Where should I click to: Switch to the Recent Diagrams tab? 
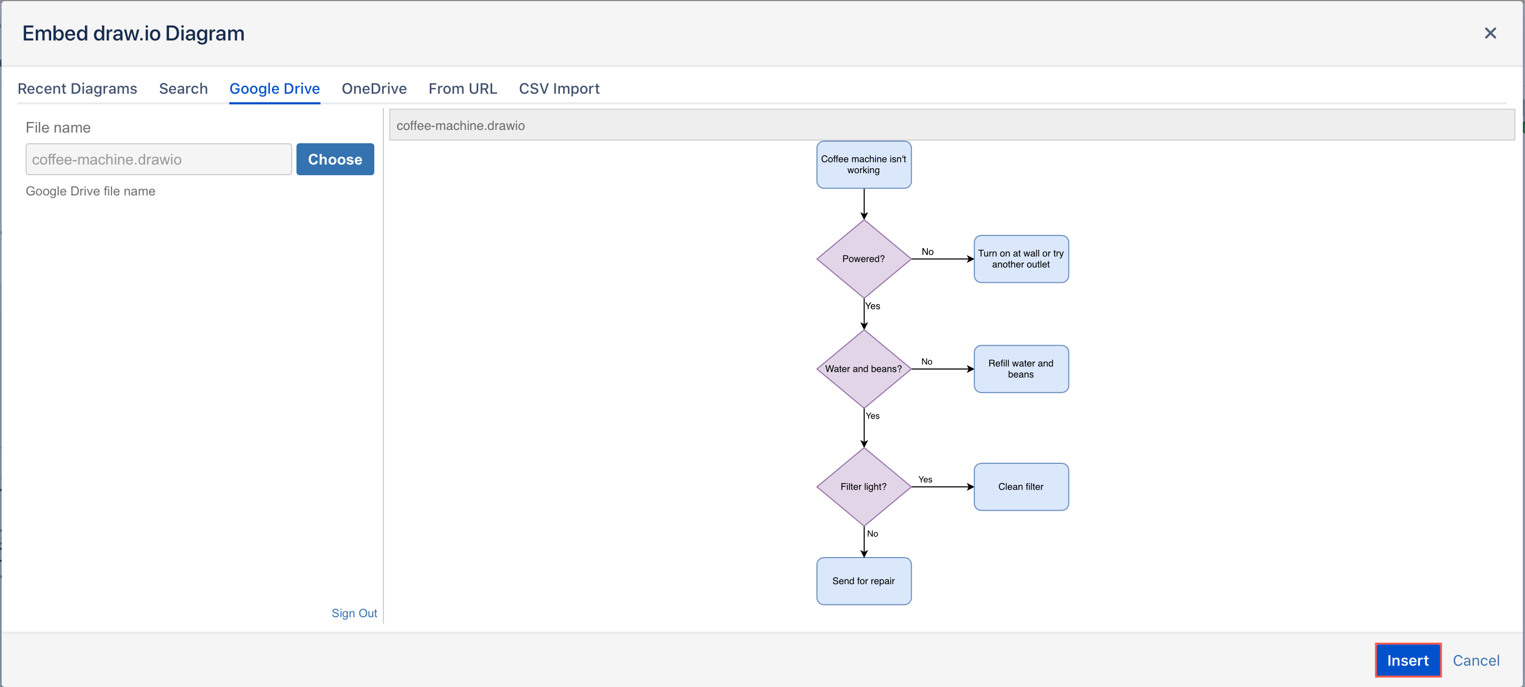77,88
